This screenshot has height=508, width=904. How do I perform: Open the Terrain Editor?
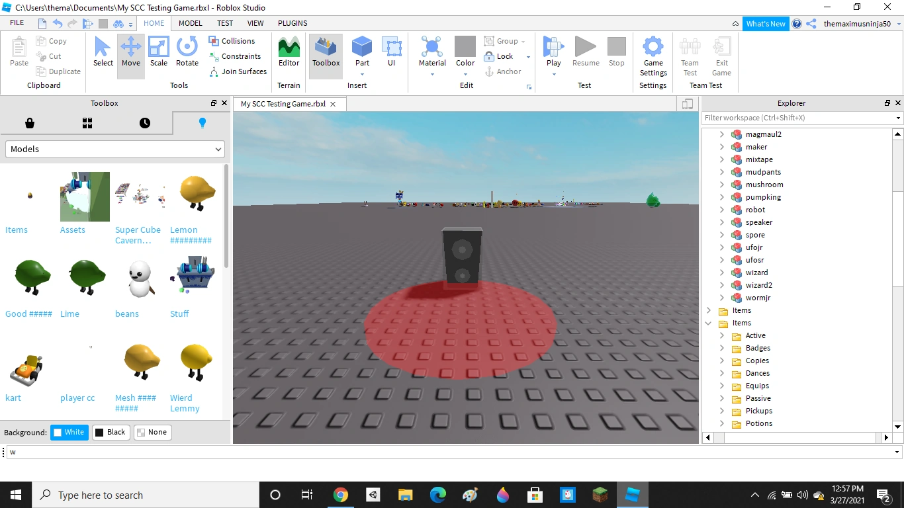(x=289, y=52)
